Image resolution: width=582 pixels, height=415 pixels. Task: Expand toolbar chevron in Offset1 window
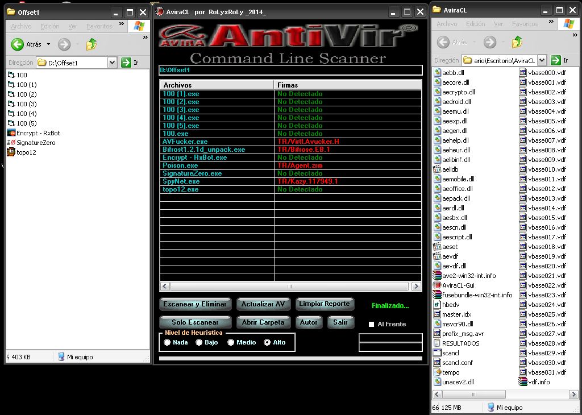click(x=145, y=37)
